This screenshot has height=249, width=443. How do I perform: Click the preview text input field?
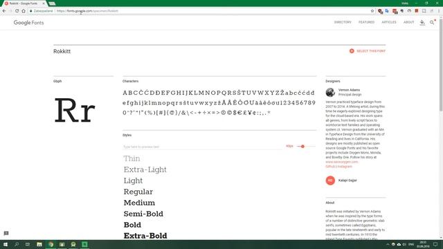coord(202,147)
